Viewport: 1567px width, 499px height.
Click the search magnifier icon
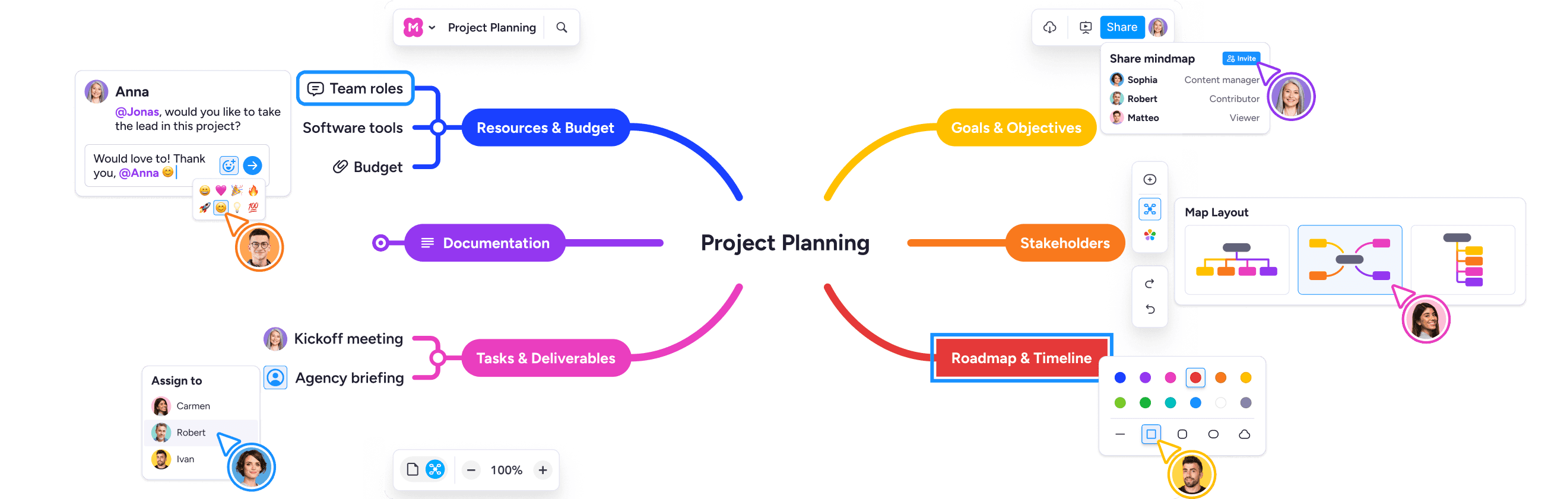(562, 27)
